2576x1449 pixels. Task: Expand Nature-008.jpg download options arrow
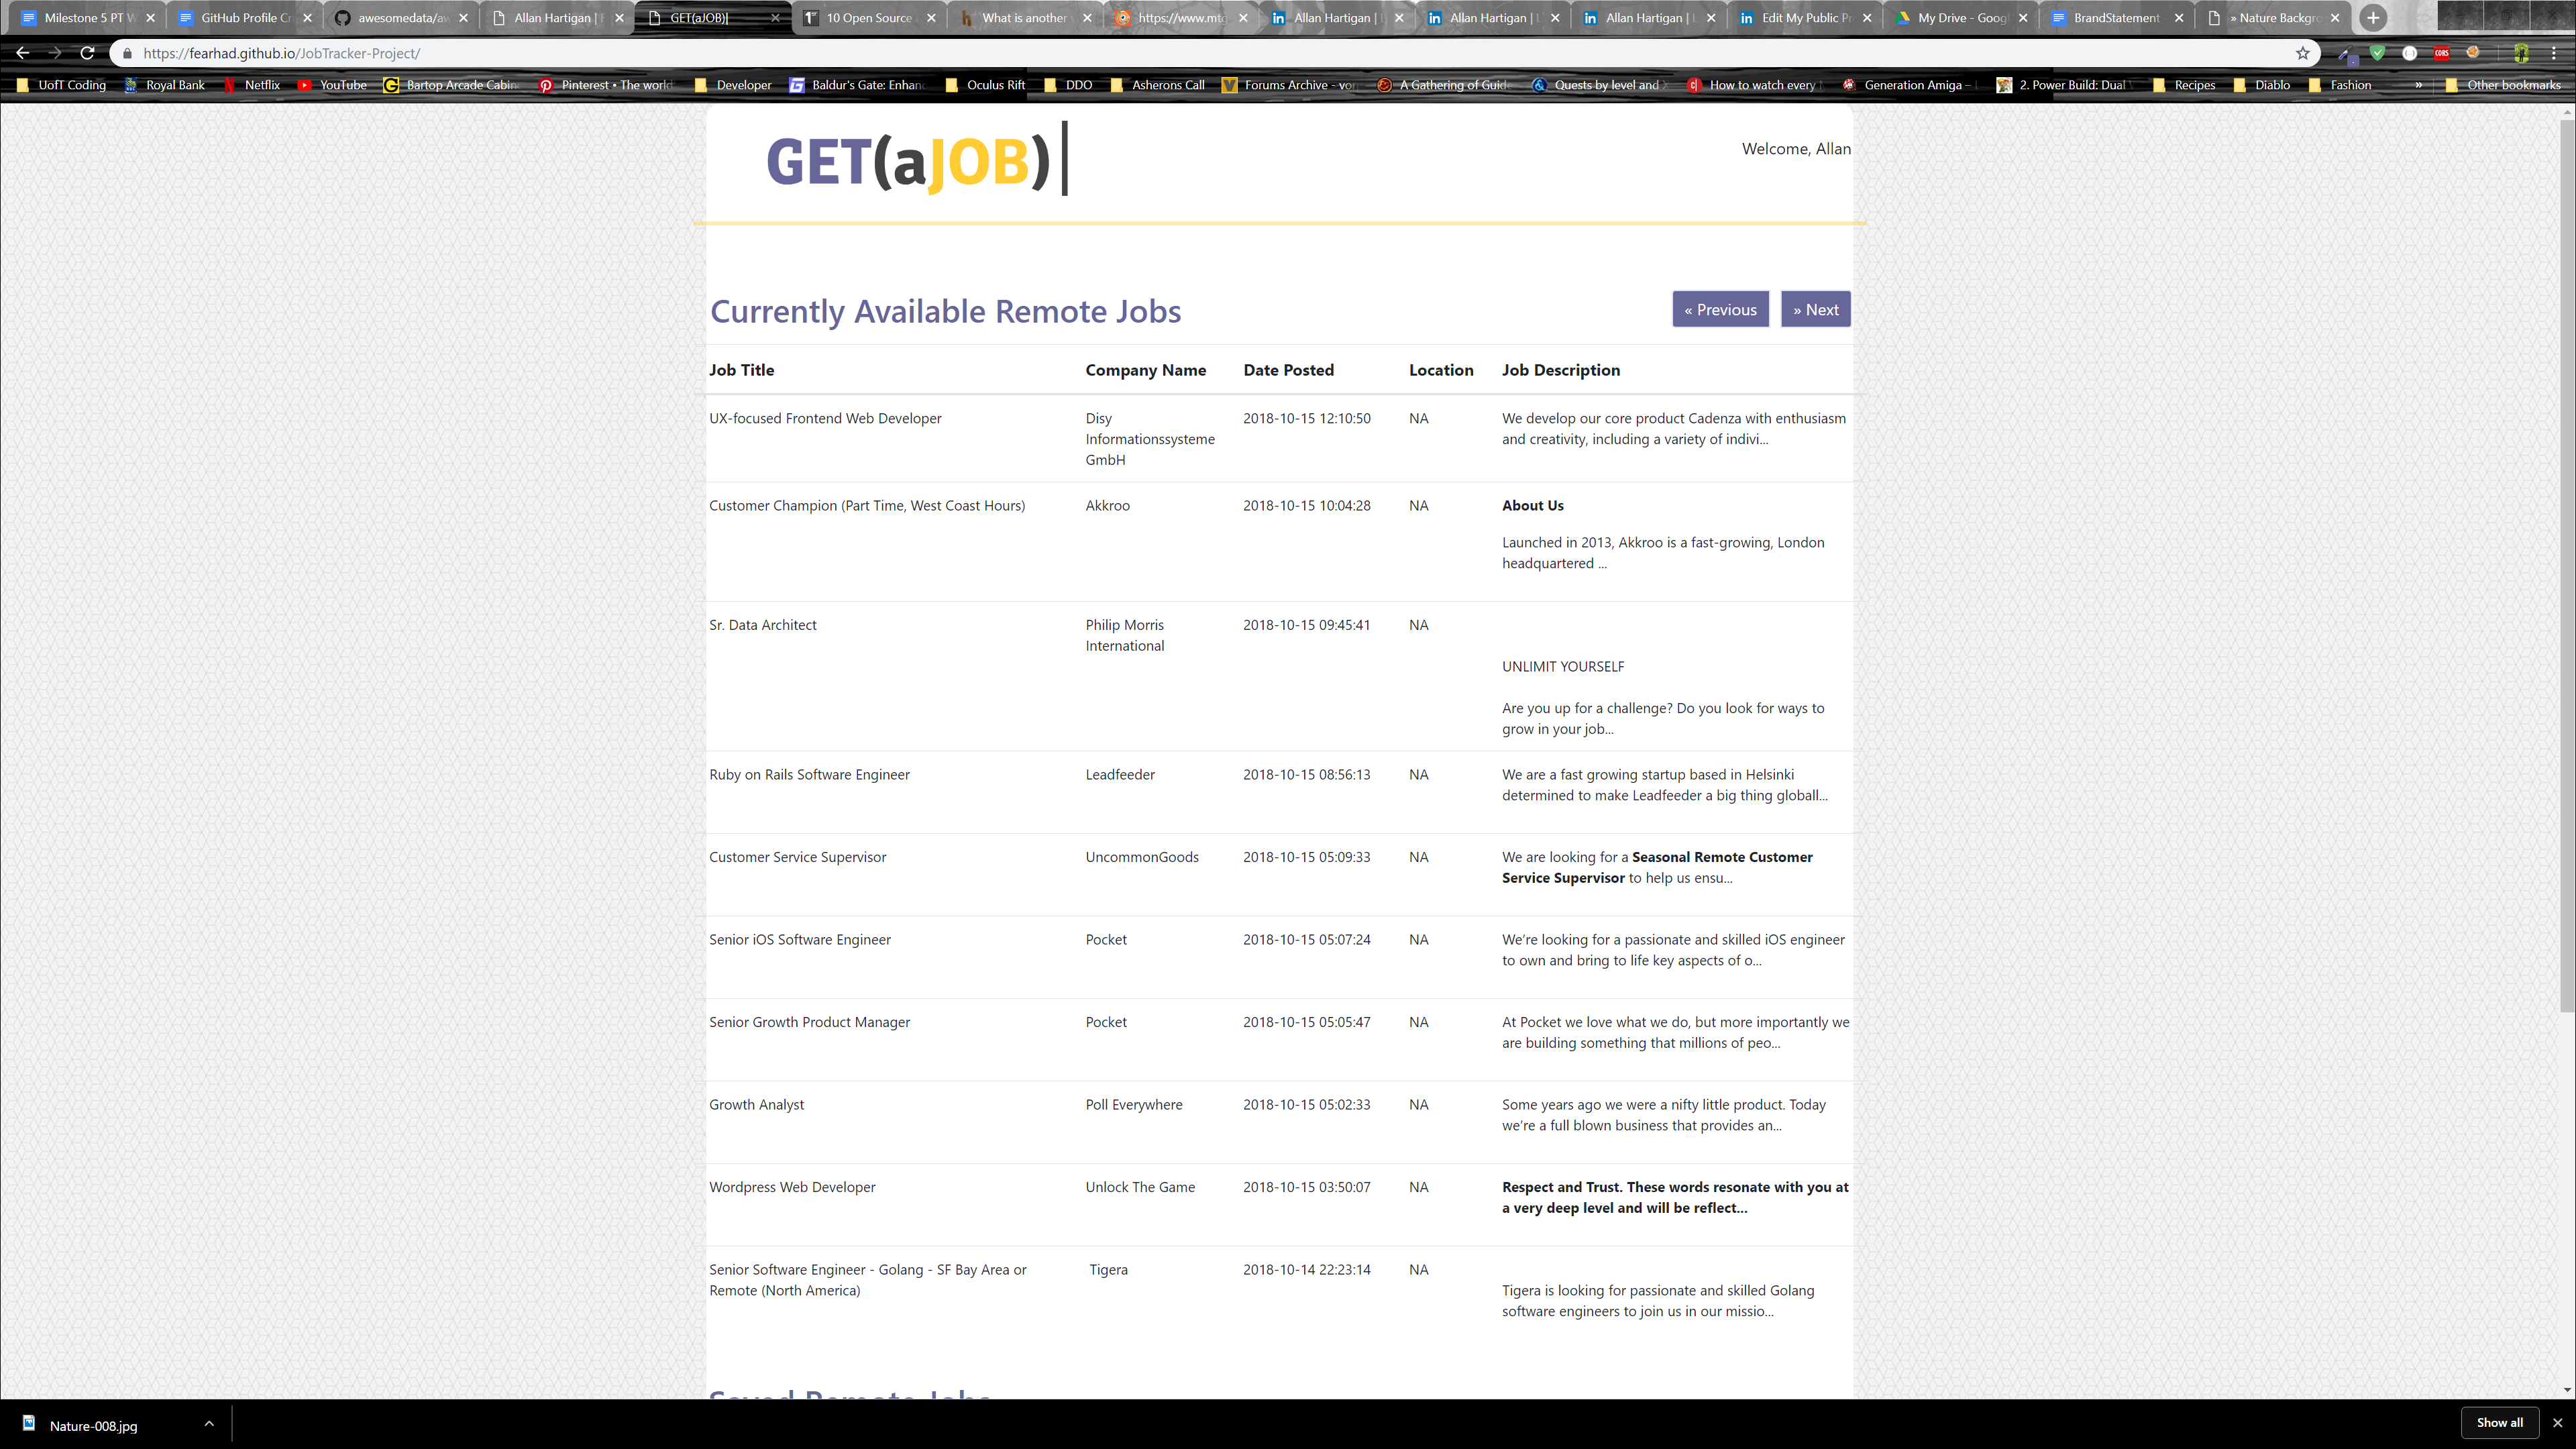click(x=209, y=1423)
